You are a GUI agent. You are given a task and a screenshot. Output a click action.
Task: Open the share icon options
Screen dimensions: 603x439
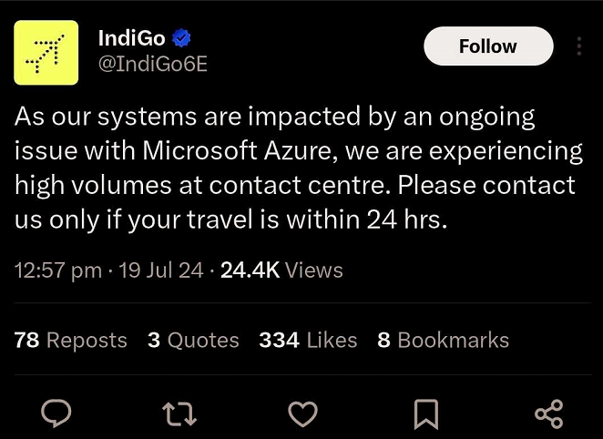click(548, 414)
